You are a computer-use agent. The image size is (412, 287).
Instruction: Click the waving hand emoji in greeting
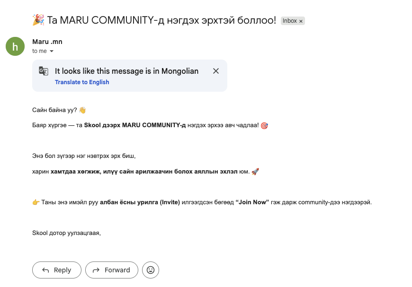click(x=82, y=110)
